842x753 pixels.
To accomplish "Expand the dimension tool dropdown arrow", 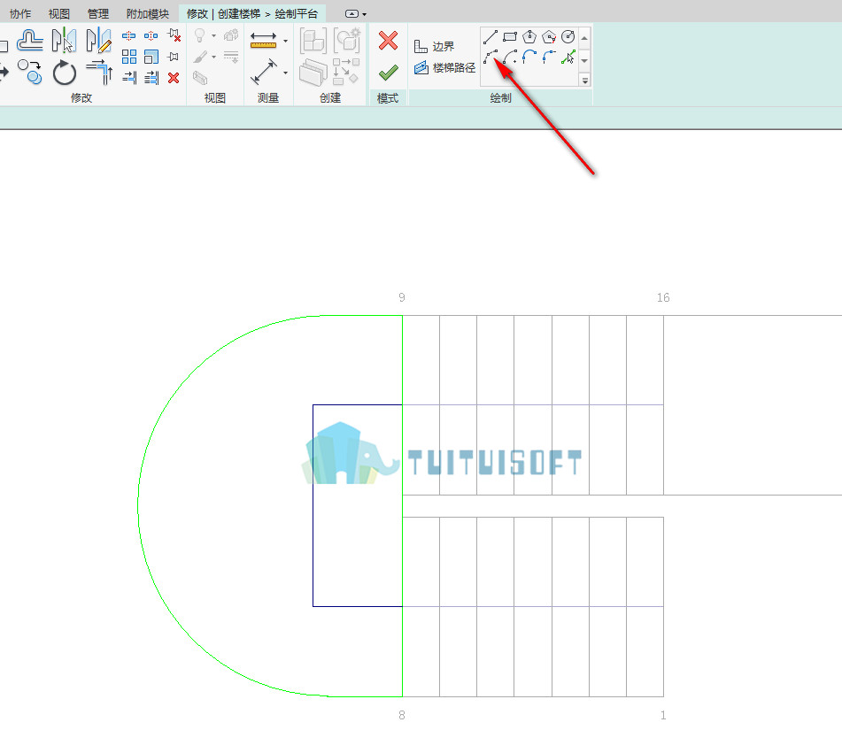I will point(286,73).
